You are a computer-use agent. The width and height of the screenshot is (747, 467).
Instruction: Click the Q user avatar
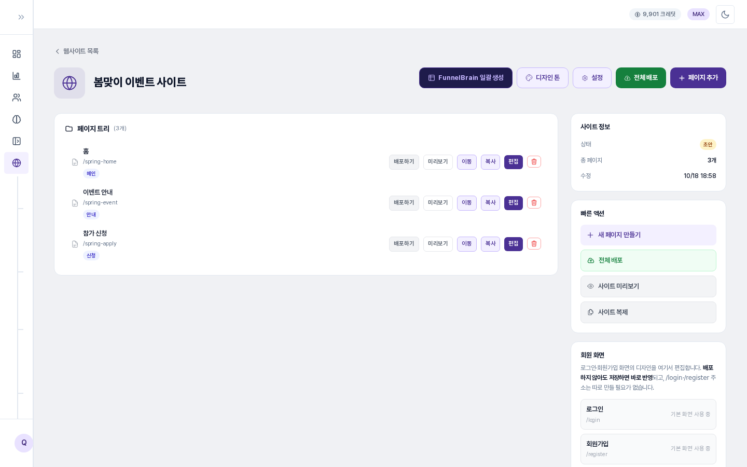pos(24,443)
